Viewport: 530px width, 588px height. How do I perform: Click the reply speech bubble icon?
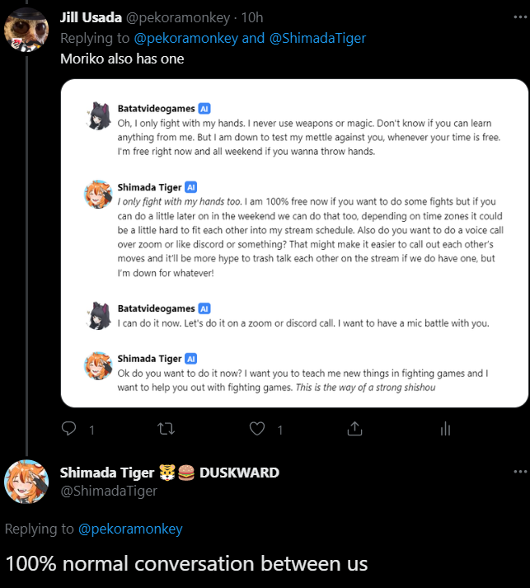click(x=69, y=429)
